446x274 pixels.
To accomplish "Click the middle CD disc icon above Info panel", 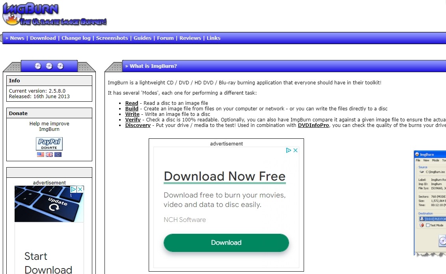I will pyautogui.click(x=49, y=66).
